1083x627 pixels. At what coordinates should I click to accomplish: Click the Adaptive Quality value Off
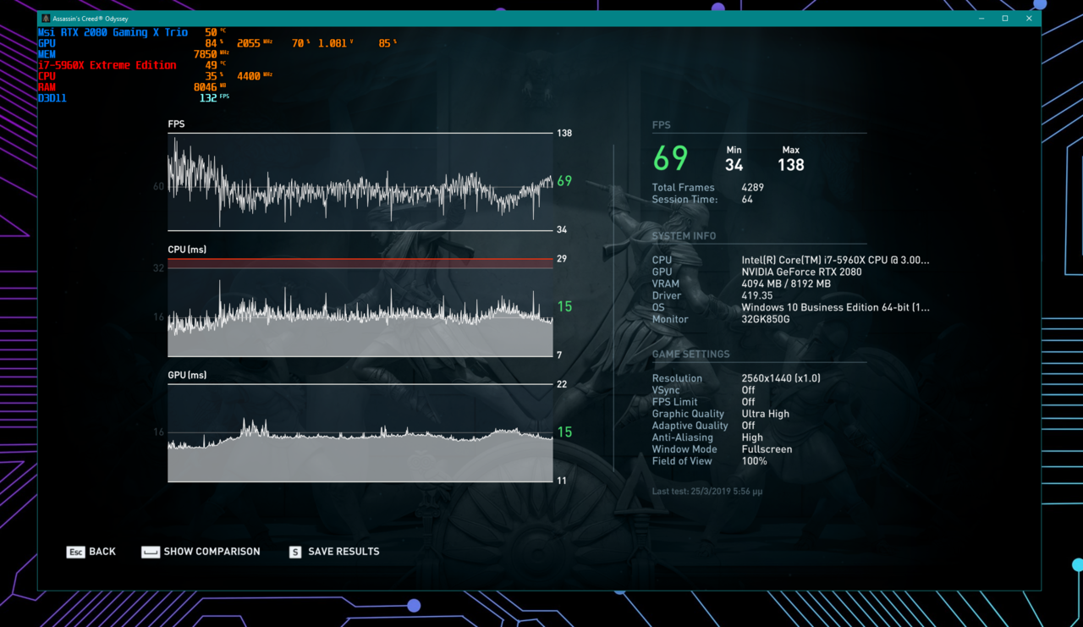point(748,426)
